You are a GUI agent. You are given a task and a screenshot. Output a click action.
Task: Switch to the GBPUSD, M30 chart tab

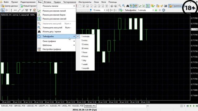coord(19,106)
